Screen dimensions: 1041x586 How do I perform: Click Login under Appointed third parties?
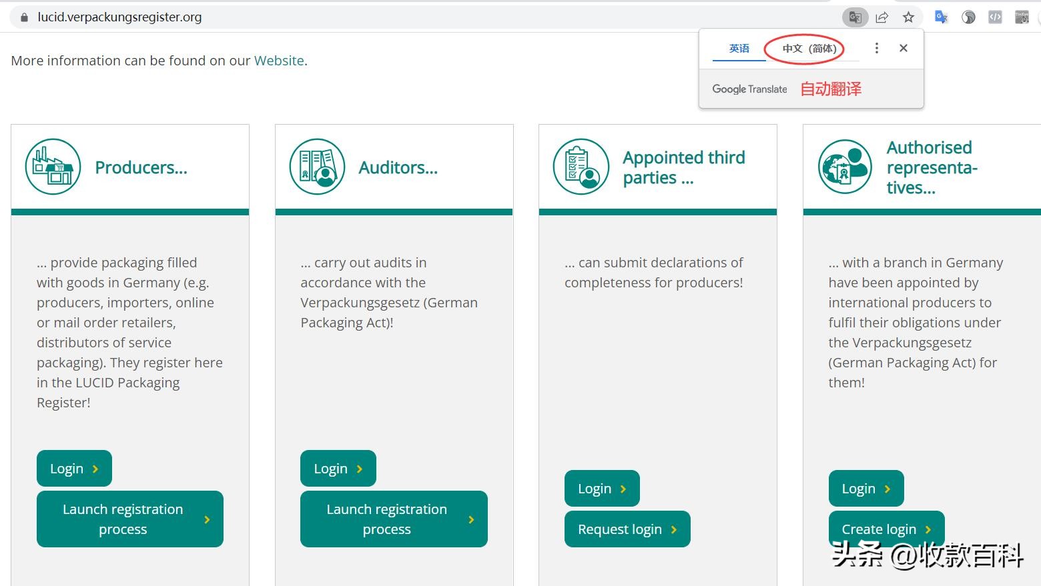[602, 489]
